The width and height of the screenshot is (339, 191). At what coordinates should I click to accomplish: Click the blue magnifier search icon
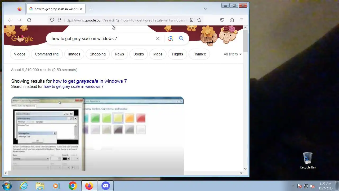(x=181, y=38)
